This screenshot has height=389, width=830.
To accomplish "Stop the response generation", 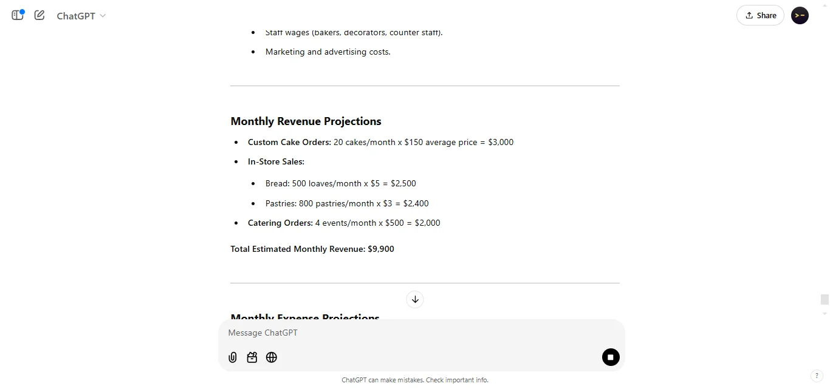I will (611, 357).
